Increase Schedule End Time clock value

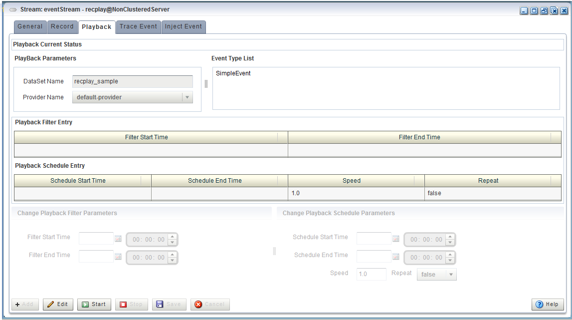(x=450, y=255)
